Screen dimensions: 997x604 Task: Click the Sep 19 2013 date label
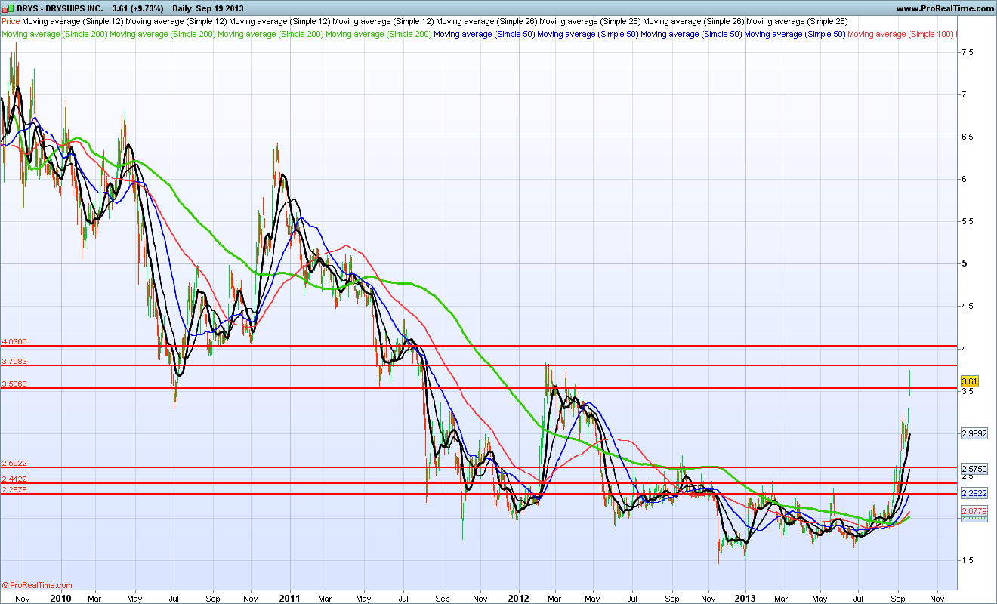221,8
